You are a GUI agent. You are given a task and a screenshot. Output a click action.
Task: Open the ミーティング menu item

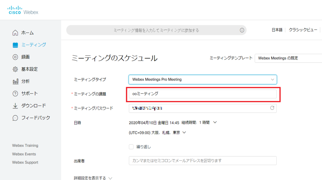[34, 45]
